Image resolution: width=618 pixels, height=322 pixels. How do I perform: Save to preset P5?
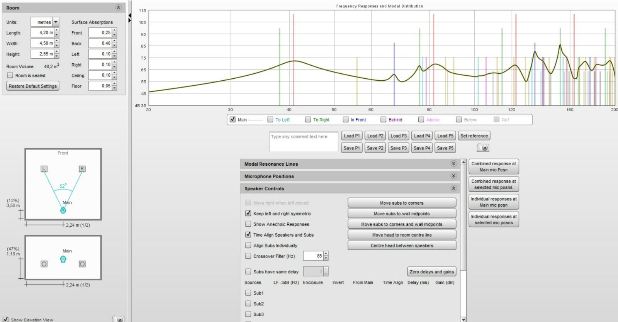pyautogui.click(x=445, y=148)
